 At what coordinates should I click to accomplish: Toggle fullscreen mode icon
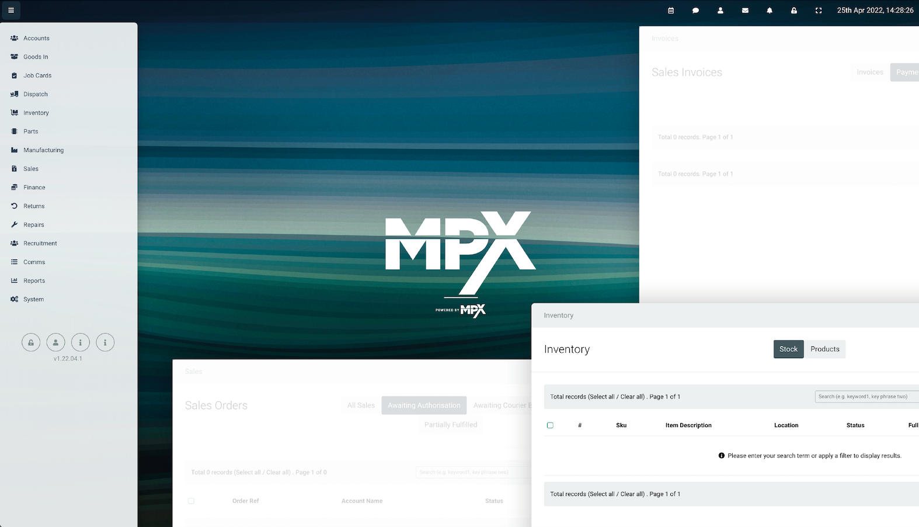point(819,11)
